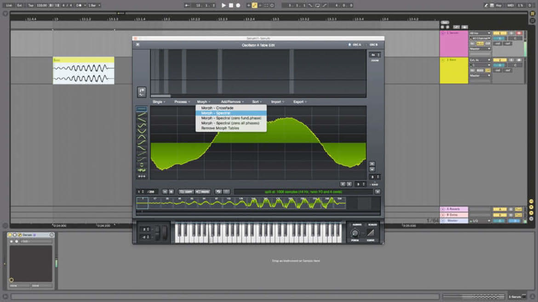The width and height of the screenshot is (538, 302).
Task: Open the Single menu in Serum
Action: point(159,102)
